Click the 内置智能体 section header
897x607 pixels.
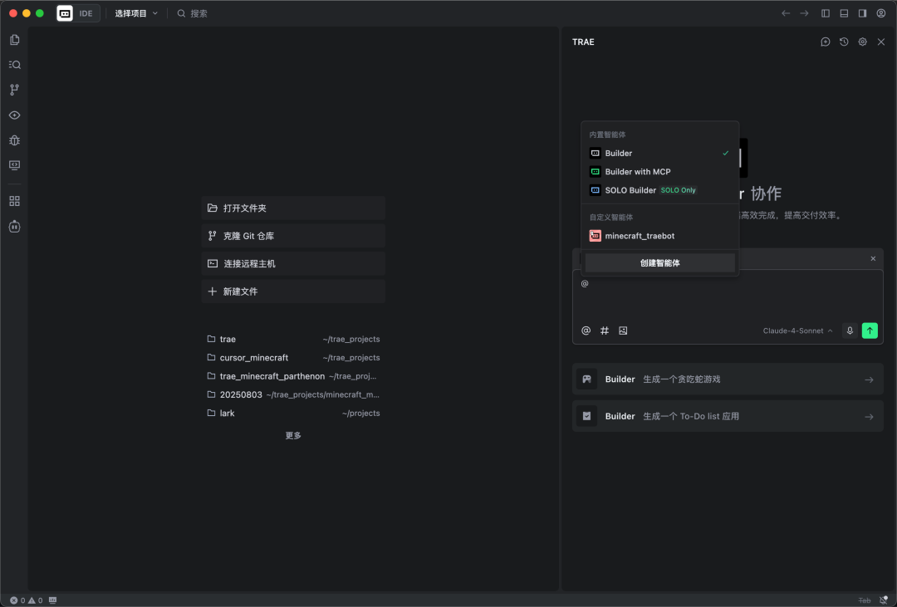(607, 135)
